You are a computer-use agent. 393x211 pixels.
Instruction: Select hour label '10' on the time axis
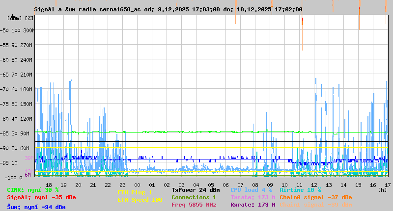coord(285,185)
